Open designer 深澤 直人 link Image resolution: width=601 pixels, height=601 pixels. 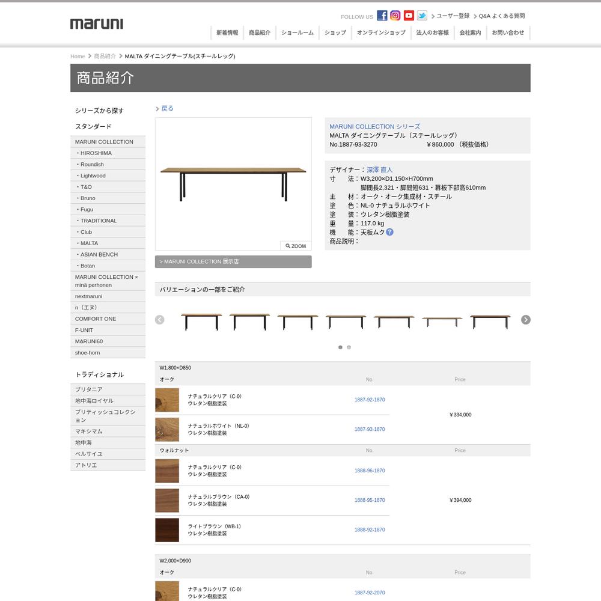click(x=379, y=170)
